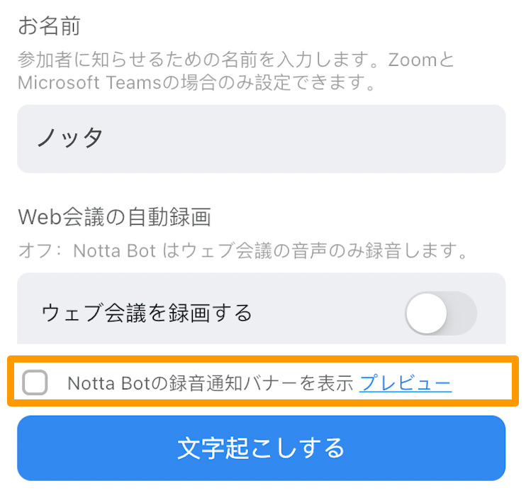Tap the ウェブ会議を録画する row label

pyautogui.click(x=147, y=313)
